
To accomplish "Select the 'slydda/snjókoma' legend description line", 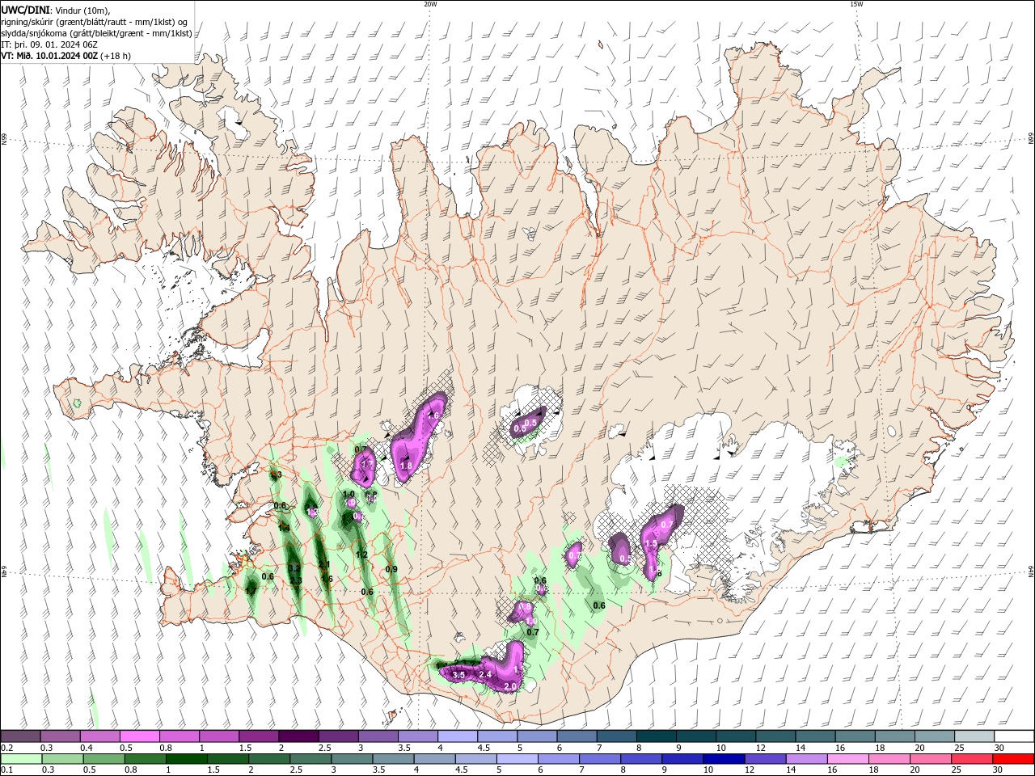I will pos(96,33).
